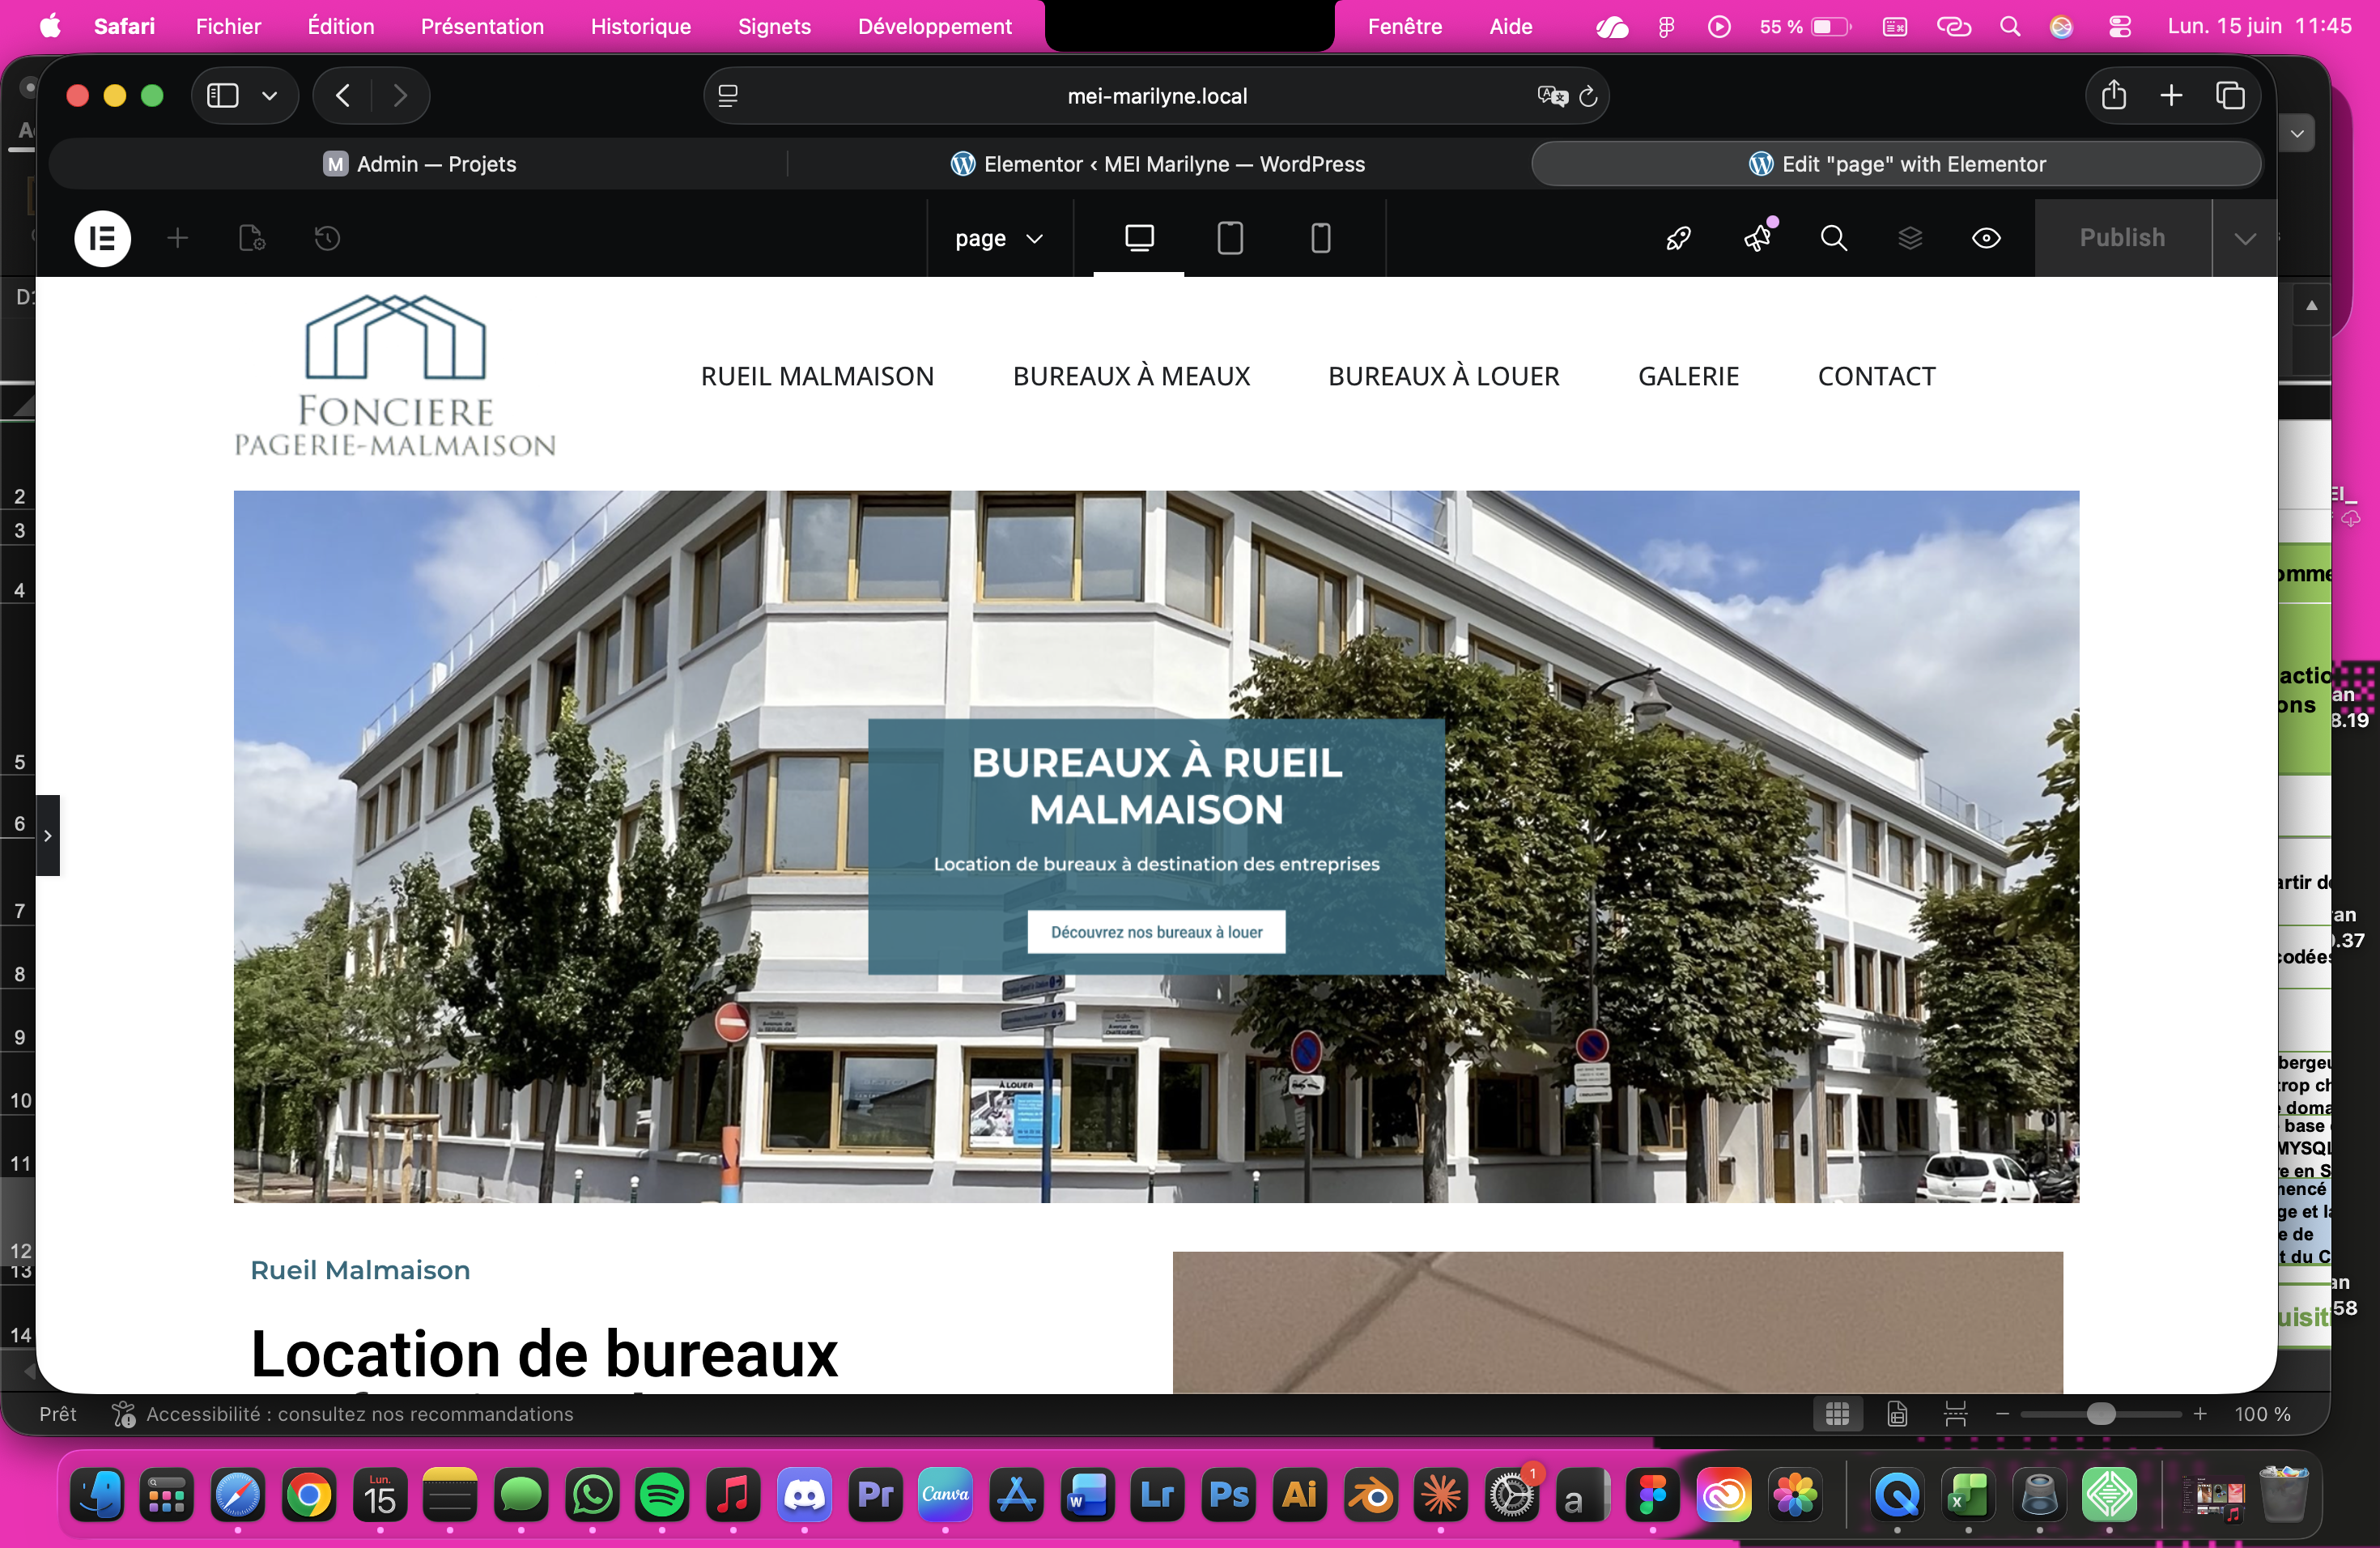Click the BUREAUX À LOUER nav link
Screen dimensions: 2380x1548
pos(1443,376)
